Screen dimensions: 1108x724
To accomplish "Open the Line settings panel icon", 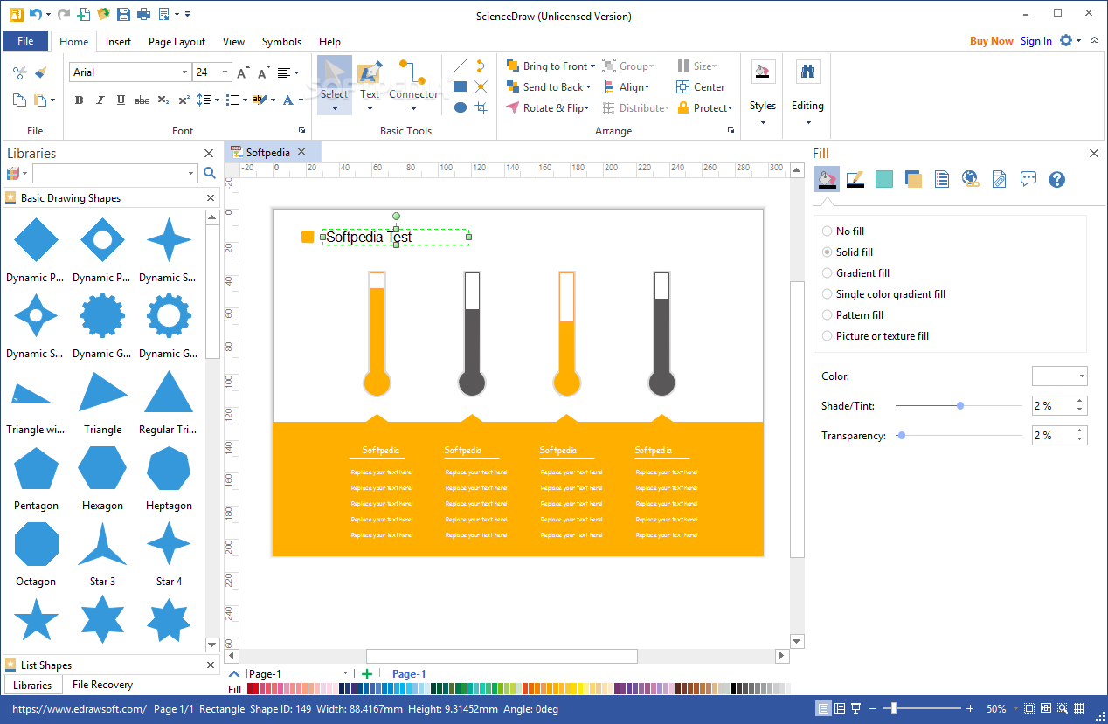I will point(855,179).
